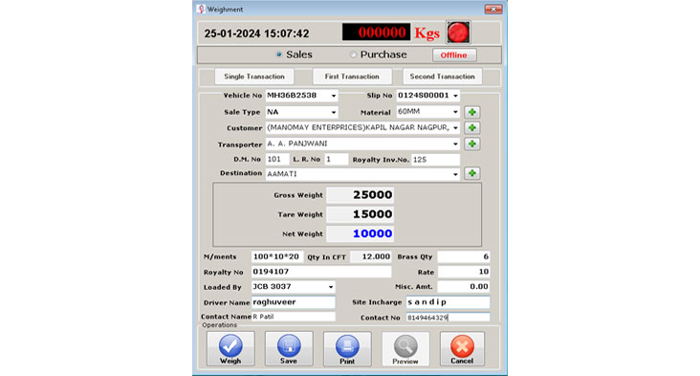Close the Weighment window
The width and height of the screenshot is (700, 376).
(x=493, y=9)
